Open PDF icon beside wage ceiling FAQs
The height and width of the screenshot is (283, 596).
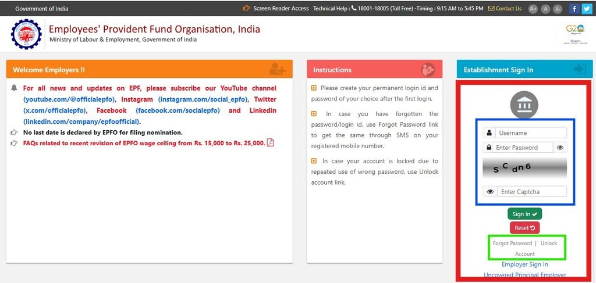pos(270,142)
